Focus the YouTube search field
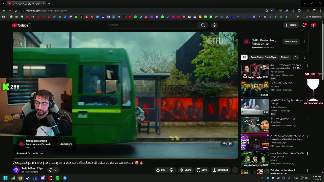 (152, 25)
